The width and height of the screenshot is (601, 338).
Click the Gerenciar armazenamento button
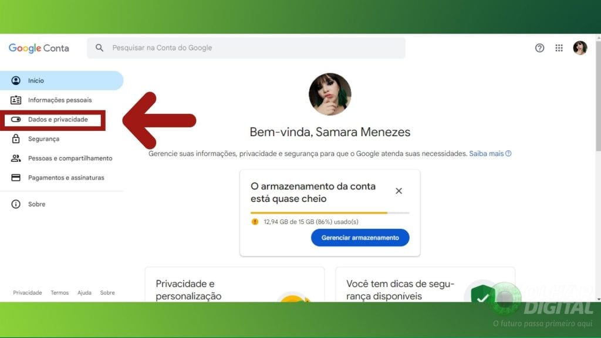tap(360, 238)
